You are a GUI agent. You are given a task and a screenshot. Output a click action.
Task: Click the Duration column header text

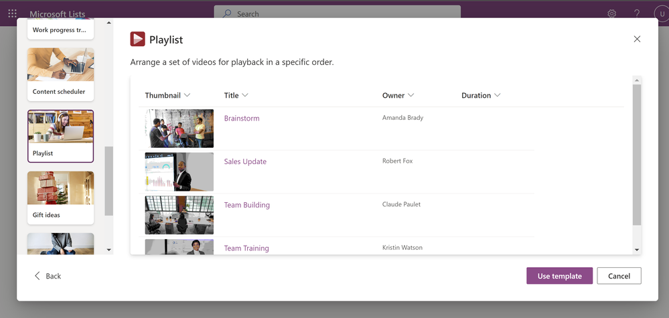476,96
